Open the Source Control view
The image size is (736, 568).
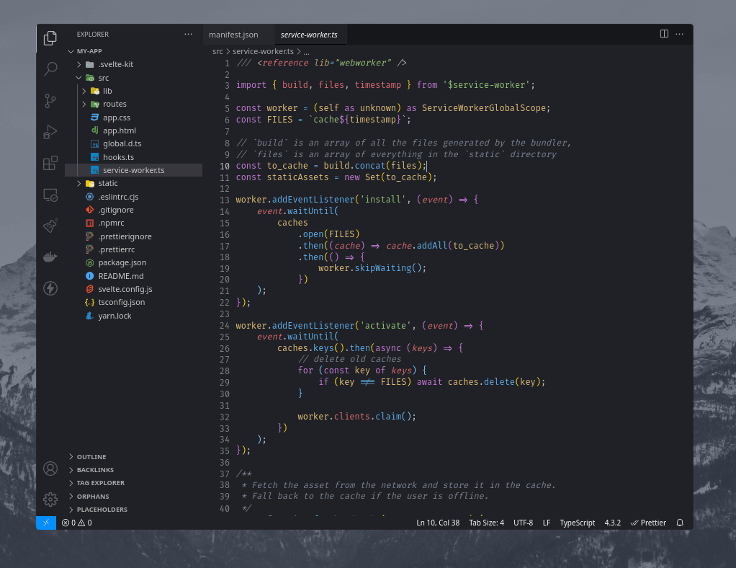(x=50, y=101)
